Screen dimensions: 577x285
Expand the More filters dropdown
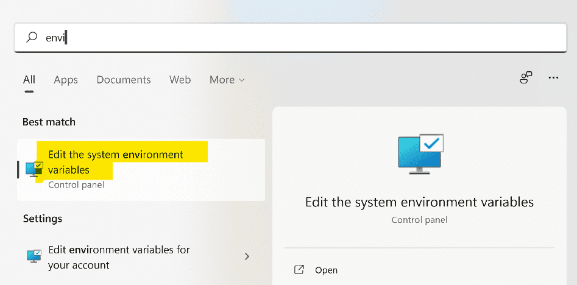pos(222,80)
